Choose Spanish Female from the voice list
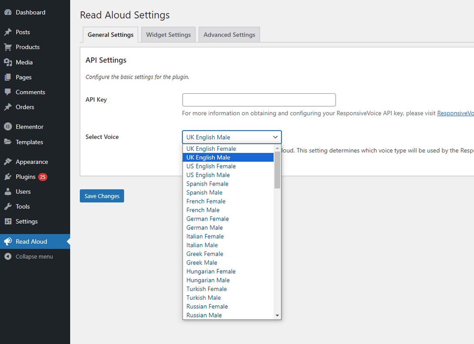Viewport: 474px width, 344px height. (x=207, y=184)
